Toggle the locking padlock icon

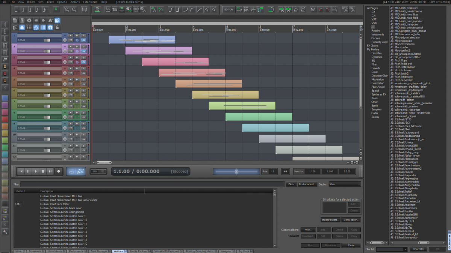[57, 27]
